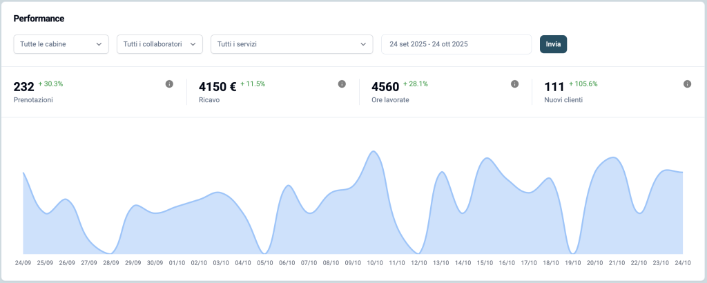Click the chart peak at 10/10
707x283 pixels.
(374, 151)
